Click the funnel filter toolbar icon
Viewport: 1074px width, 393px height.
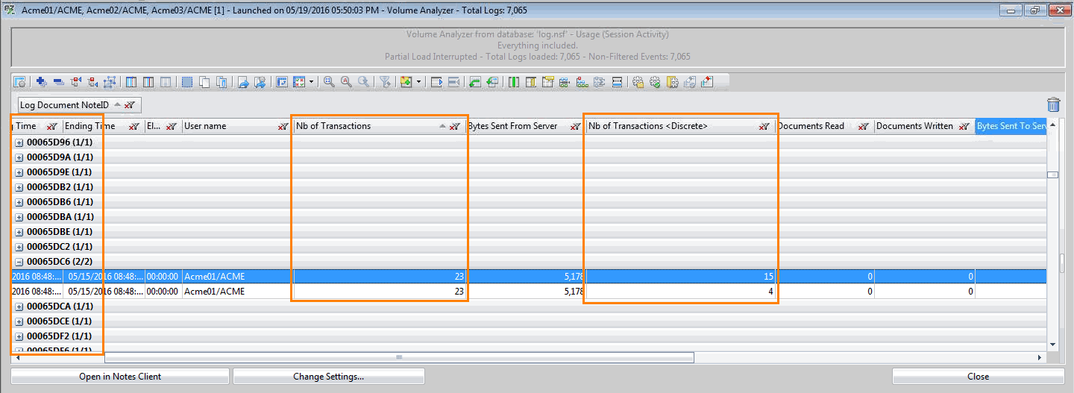click(385, 82)
